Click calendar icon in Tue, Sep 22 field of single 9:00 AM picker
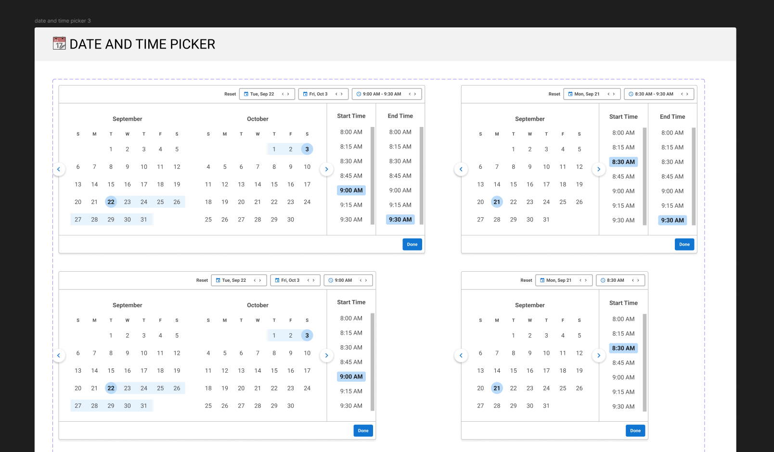 218,280
